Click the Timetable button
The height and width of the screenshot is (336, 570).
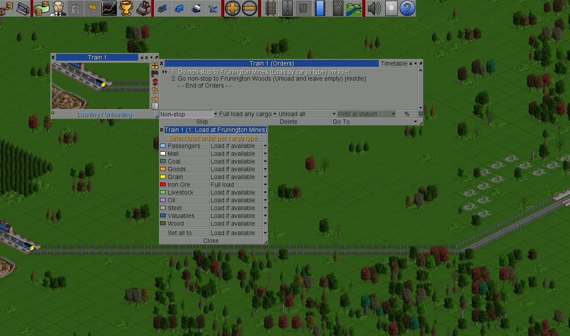(x=394, y=63)
